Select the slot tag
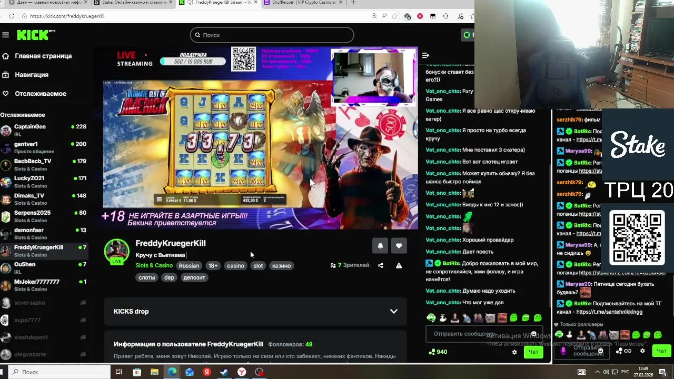The image size is (674, 379). 258,266
